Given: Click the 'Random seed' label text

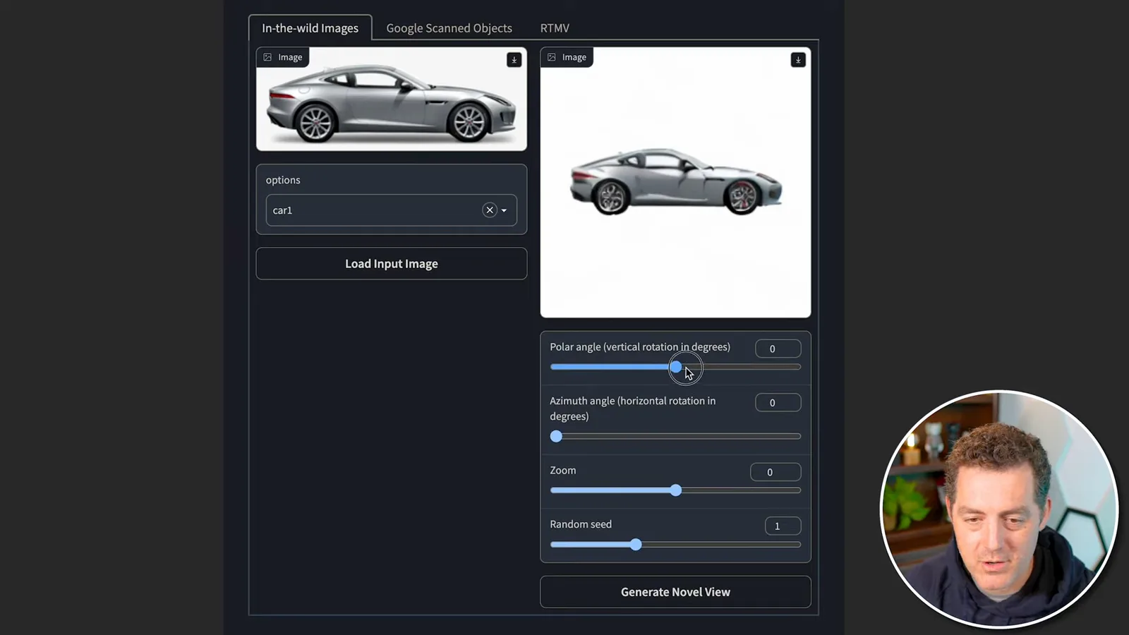Looking at the screenshot, I should pos(581,524).
